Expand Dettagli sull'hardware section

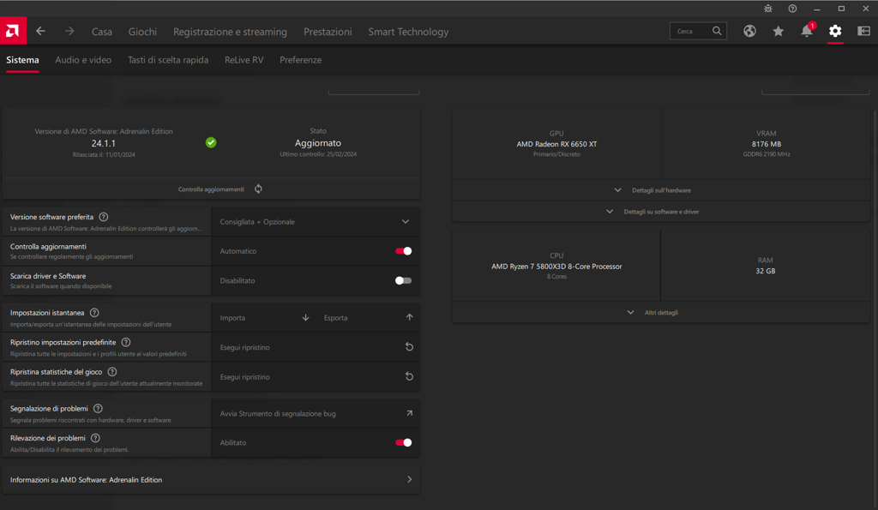660,190
